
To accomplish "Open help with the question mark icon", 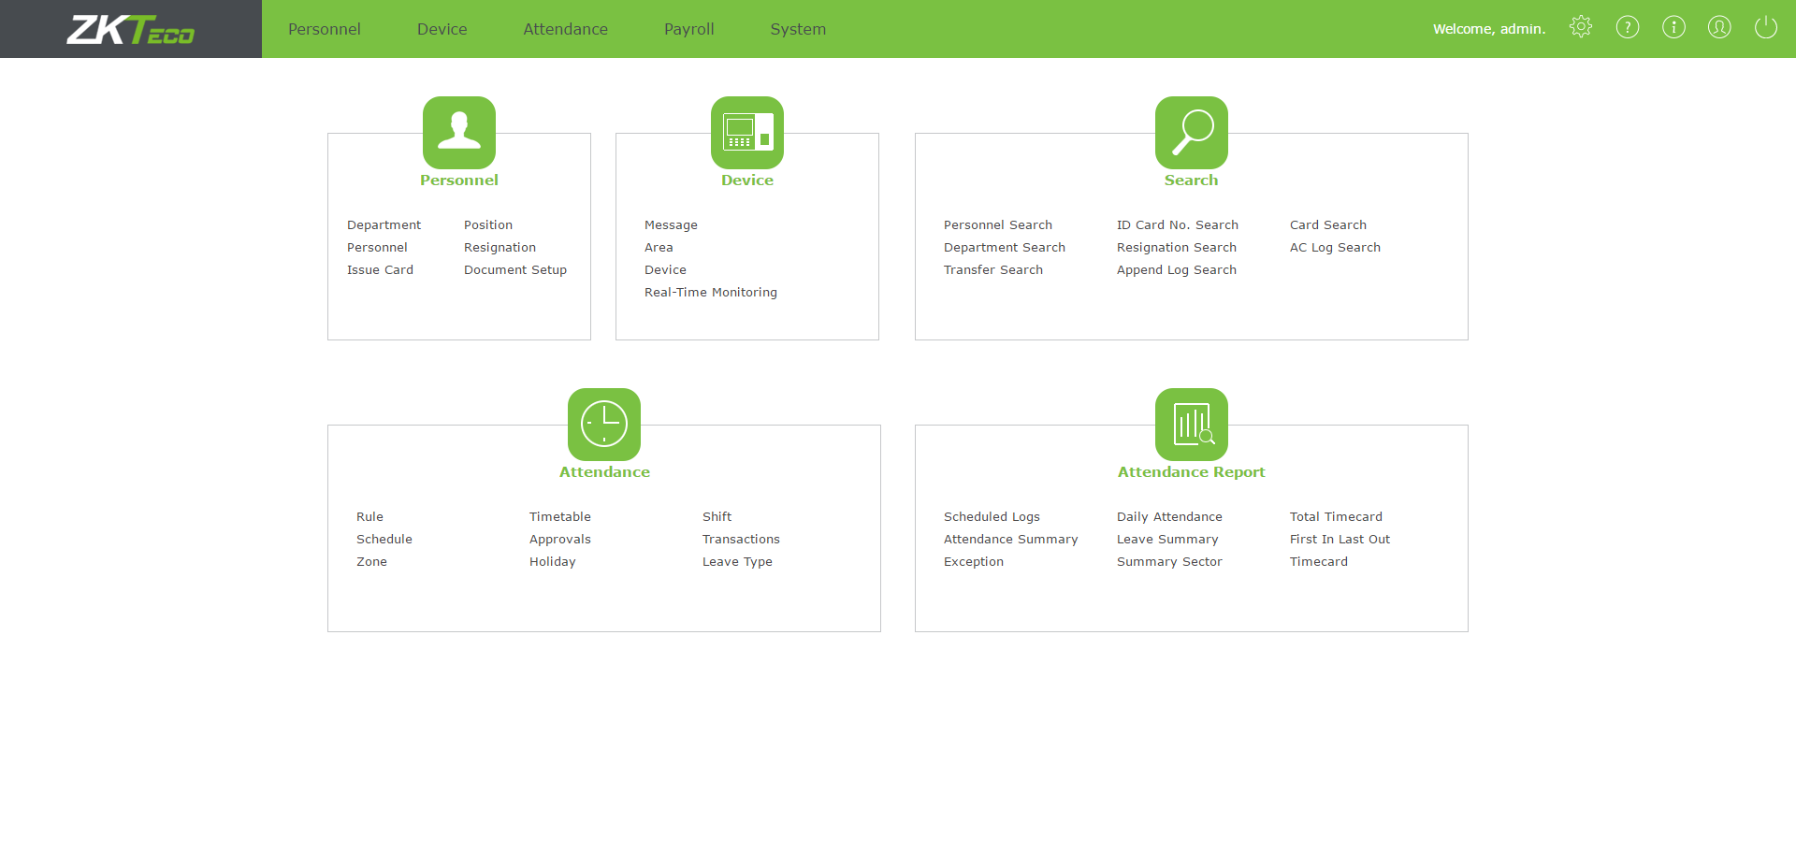I will tap(1627, 27).
